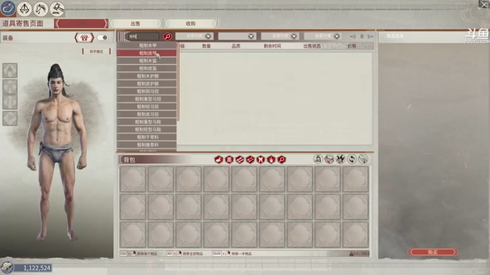Click the third round icon in backpack bar

click(341, 159)
